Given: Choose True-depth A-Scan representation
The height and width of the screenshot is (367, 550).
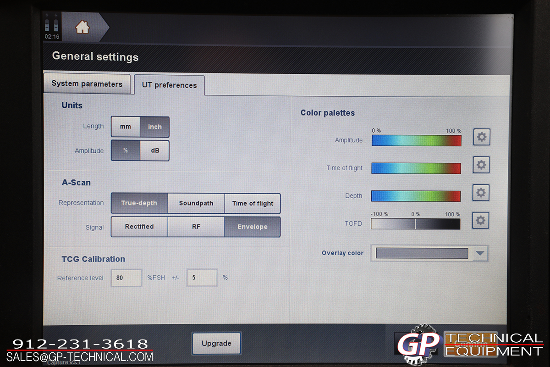Looking at the screenshot, I should (139, 203).
